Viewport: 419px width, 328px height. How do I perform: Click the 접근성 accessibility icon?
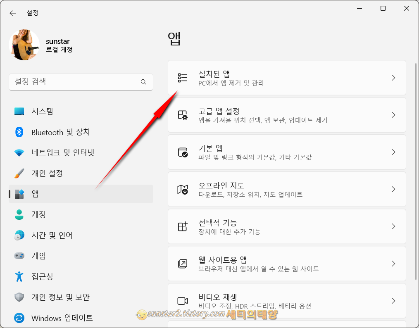19,276
